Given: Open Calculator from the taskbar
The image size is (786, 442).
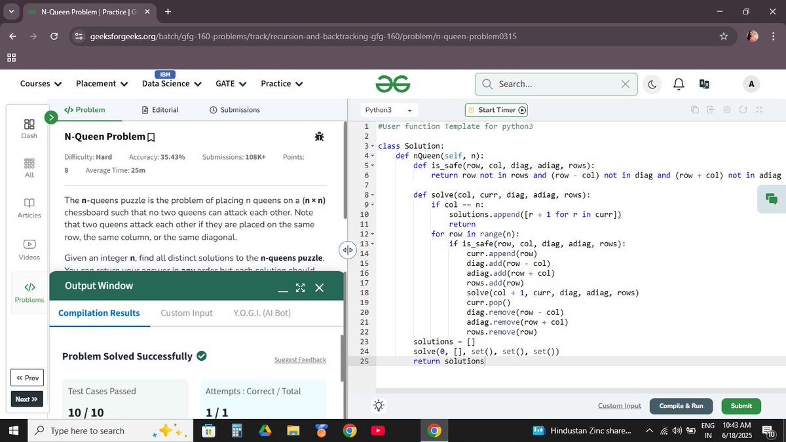Looking at the screenshot, I should tap(236, 431).
